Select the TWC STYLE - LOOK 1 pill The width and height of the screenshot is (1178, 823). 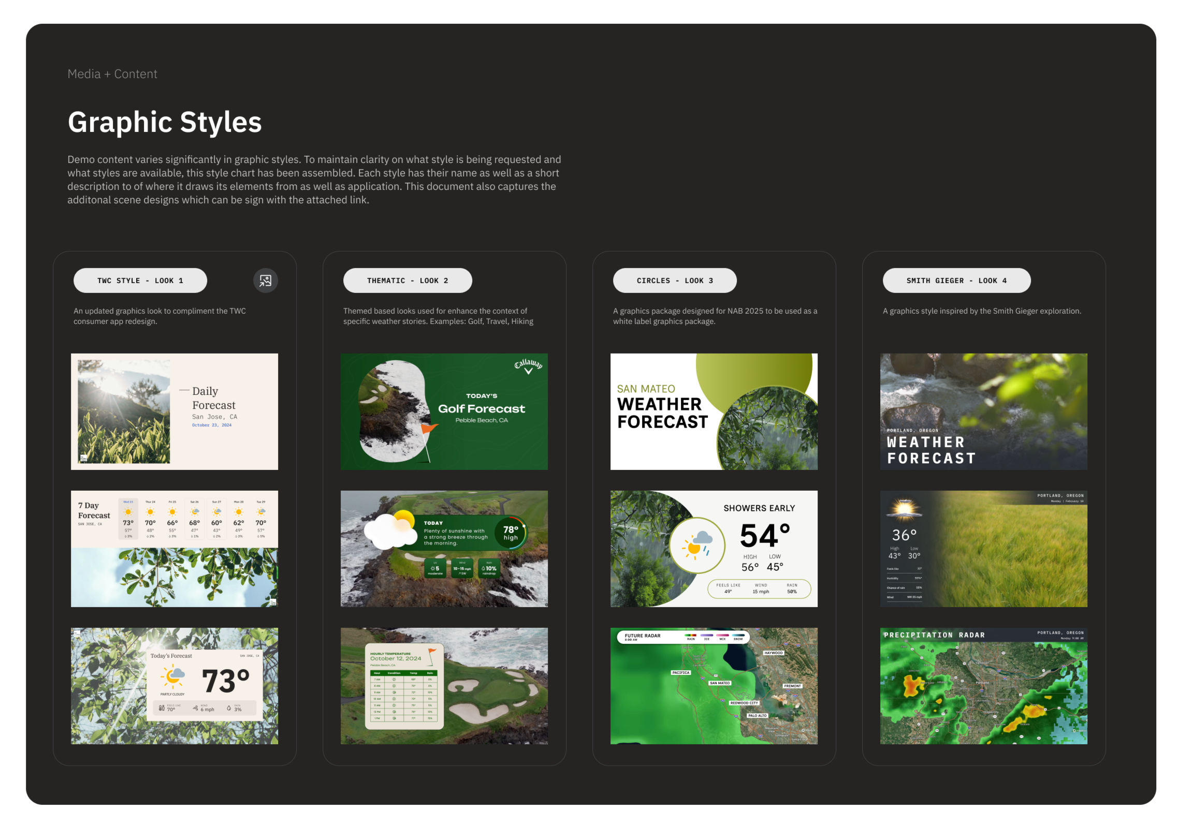click(140, 281)
